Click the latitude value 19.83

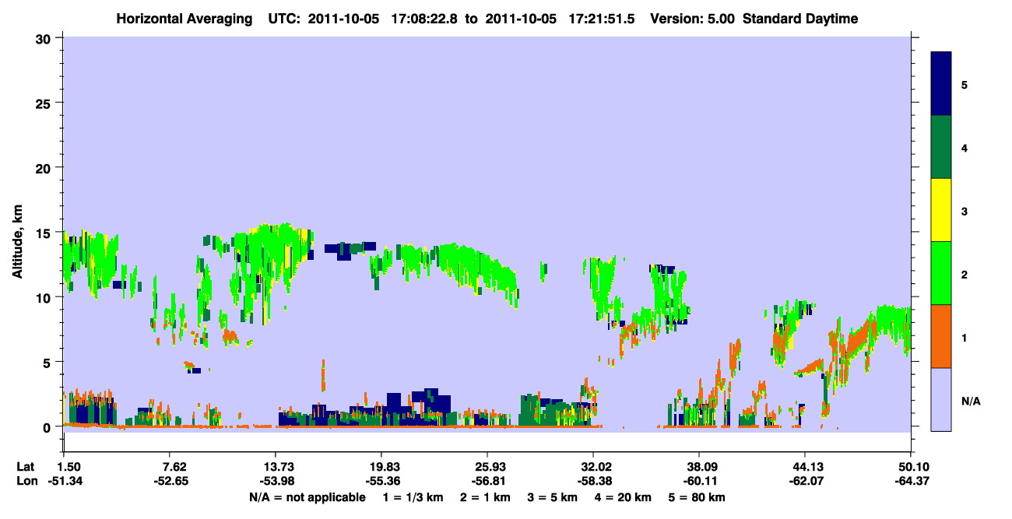click(381, 467)
